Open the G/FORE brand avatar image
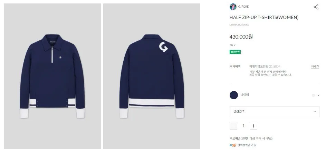 pyautogui.click(x=233, y=7)
